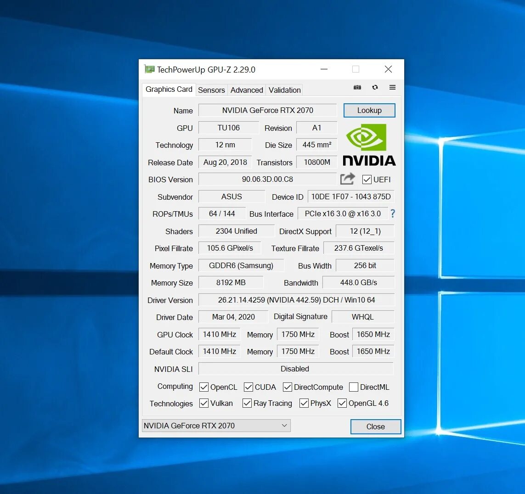Screen dimensions: 525x494
Task: Click the NVIDIA SLI Disabled field
Action: (x=295, y=369)
